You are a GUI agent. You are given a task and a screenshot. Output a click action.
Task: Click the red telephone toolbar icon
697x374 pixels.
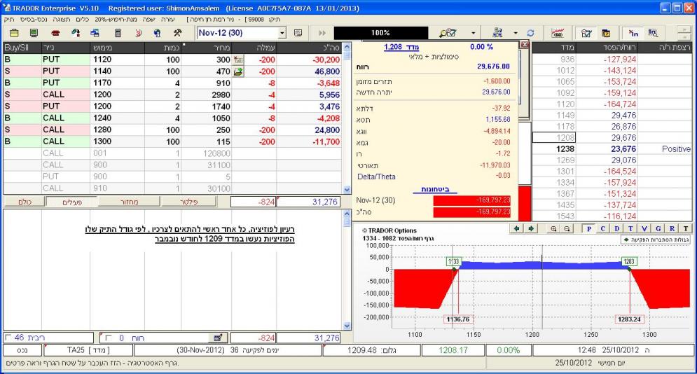coord(56,33)
